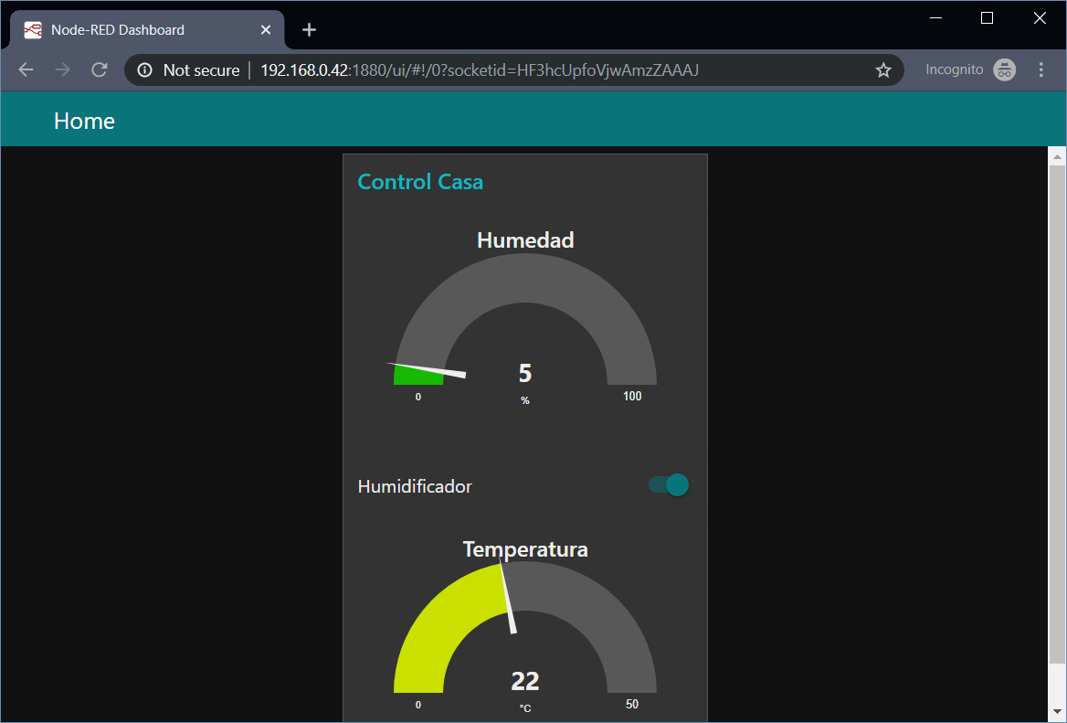
Task: Open Chrome's three-dot menu
Action: click(x=1041, y=69)
